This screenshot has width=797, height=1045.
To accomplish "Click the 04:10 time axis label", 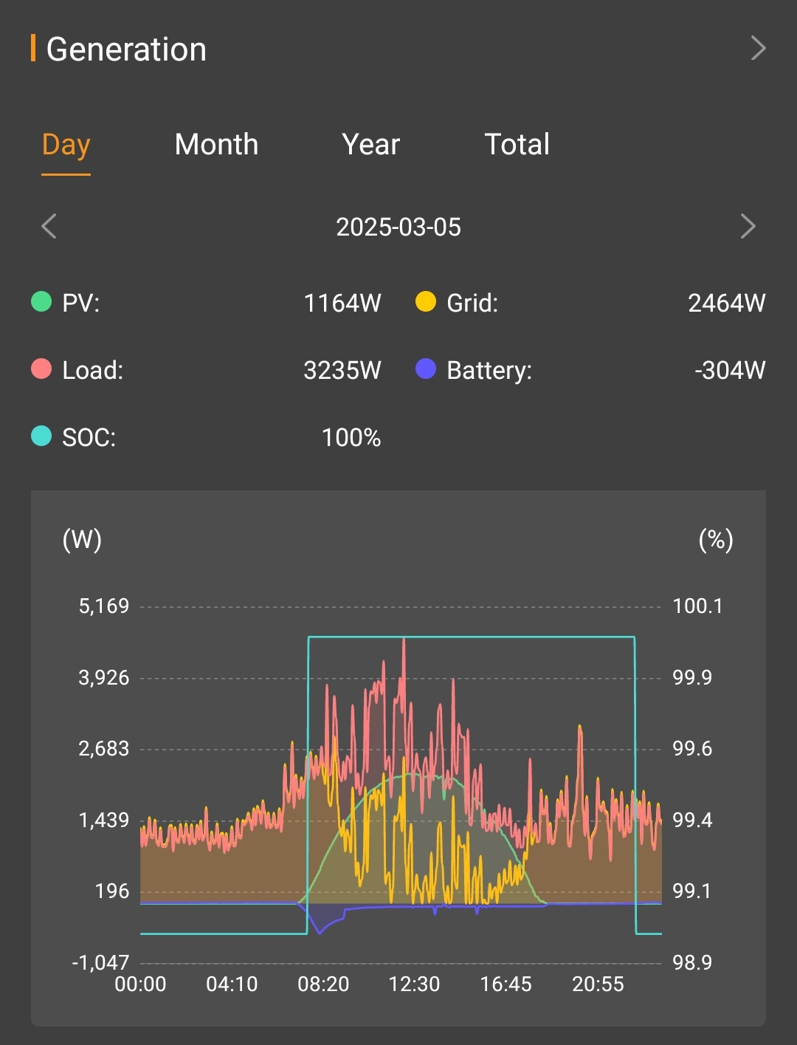I will click(x=232, y=984).
